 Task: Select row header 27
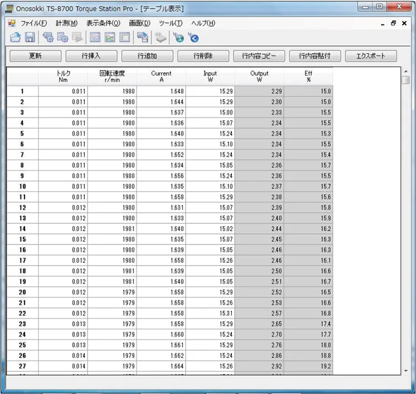(23, 366)
